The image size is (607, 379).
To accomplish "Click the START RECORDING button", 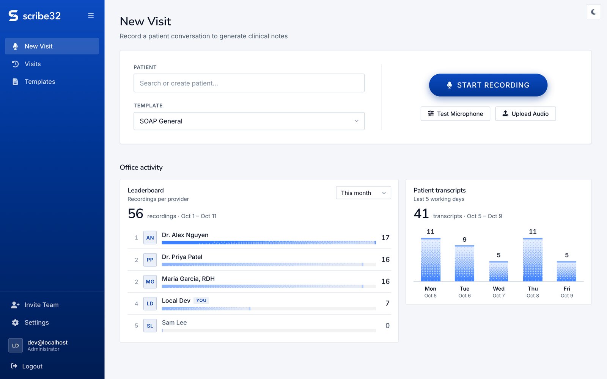I will click(488, 85).
